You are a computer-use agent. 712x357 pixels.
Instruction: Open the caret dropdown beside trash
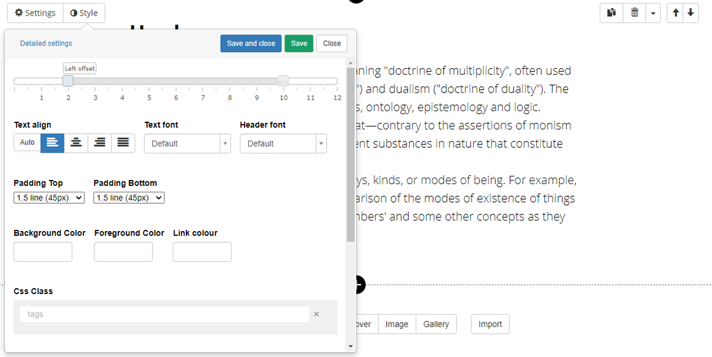tap(653, 12)
